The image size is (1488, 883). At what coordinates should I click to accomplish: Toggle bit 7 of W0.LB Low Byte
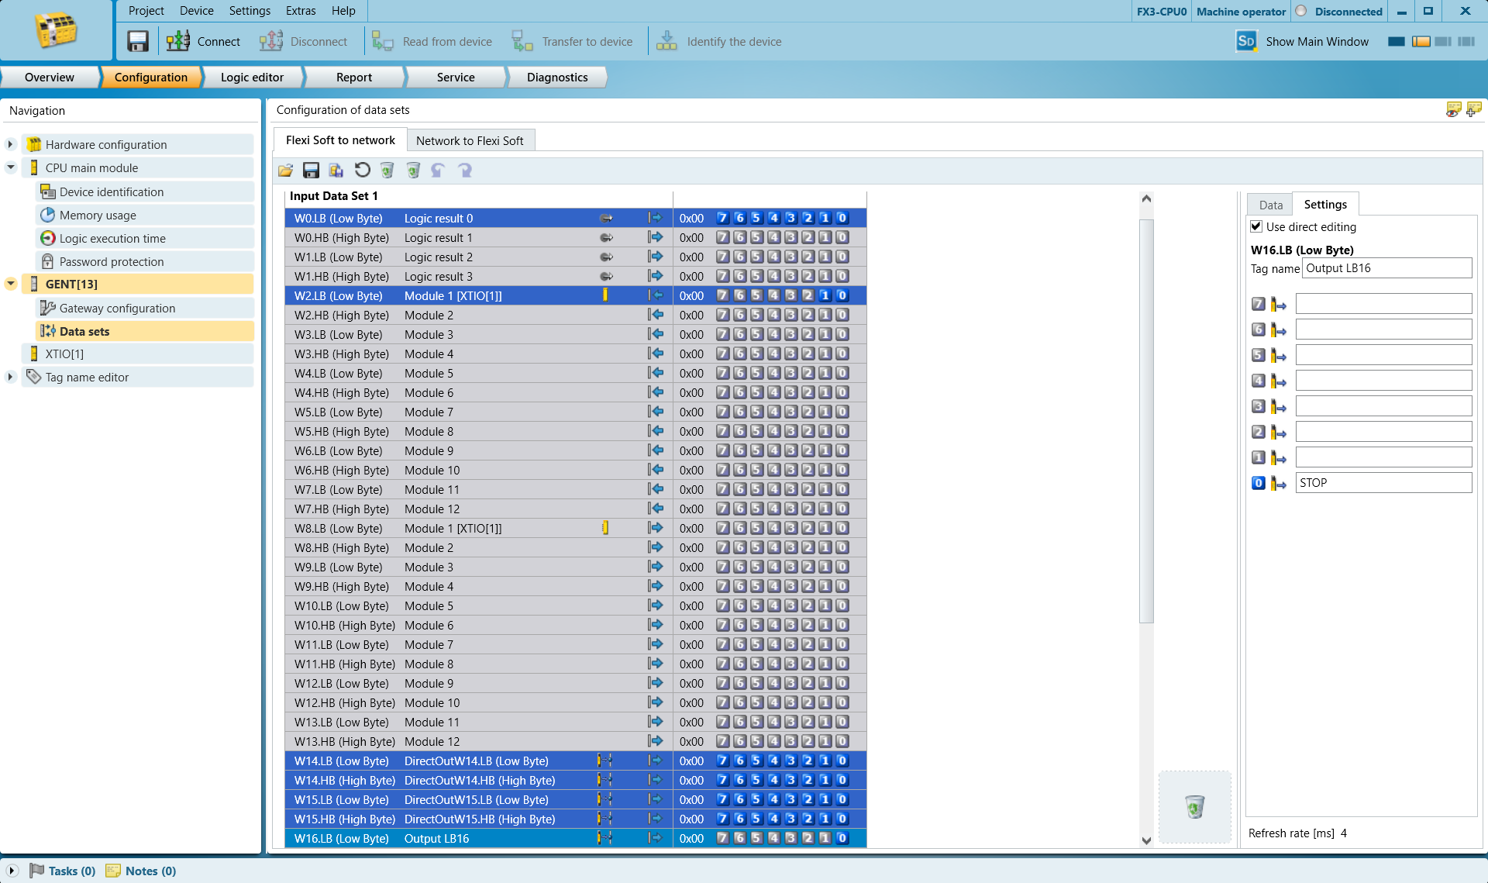(722, 218)
